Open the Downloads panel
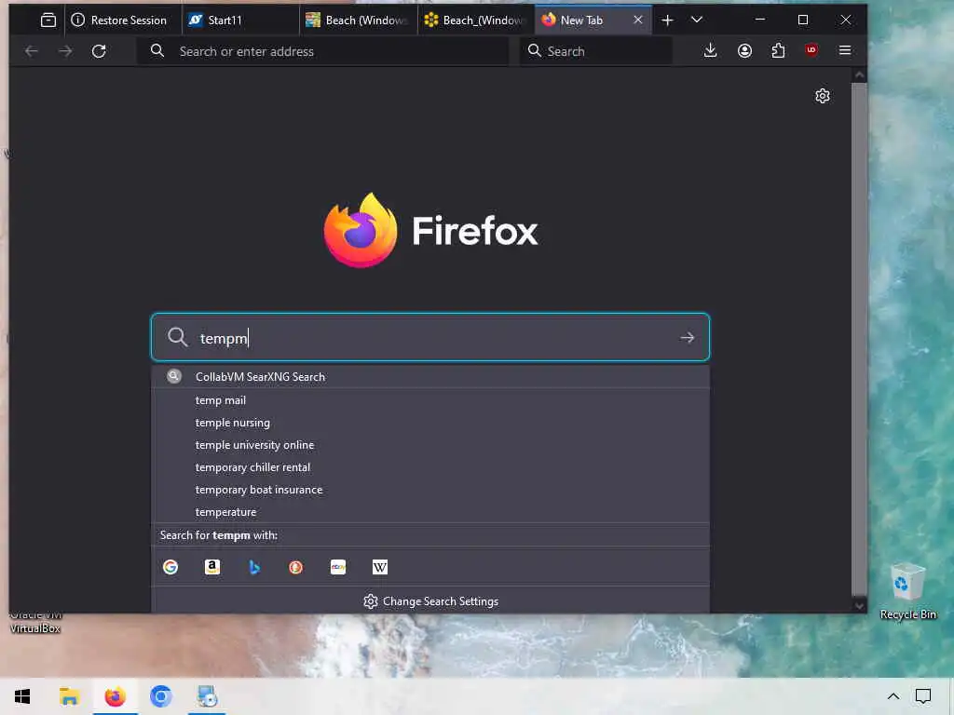Image resolution: width=954 pixels, height=715 pixels. coord(710,50)
